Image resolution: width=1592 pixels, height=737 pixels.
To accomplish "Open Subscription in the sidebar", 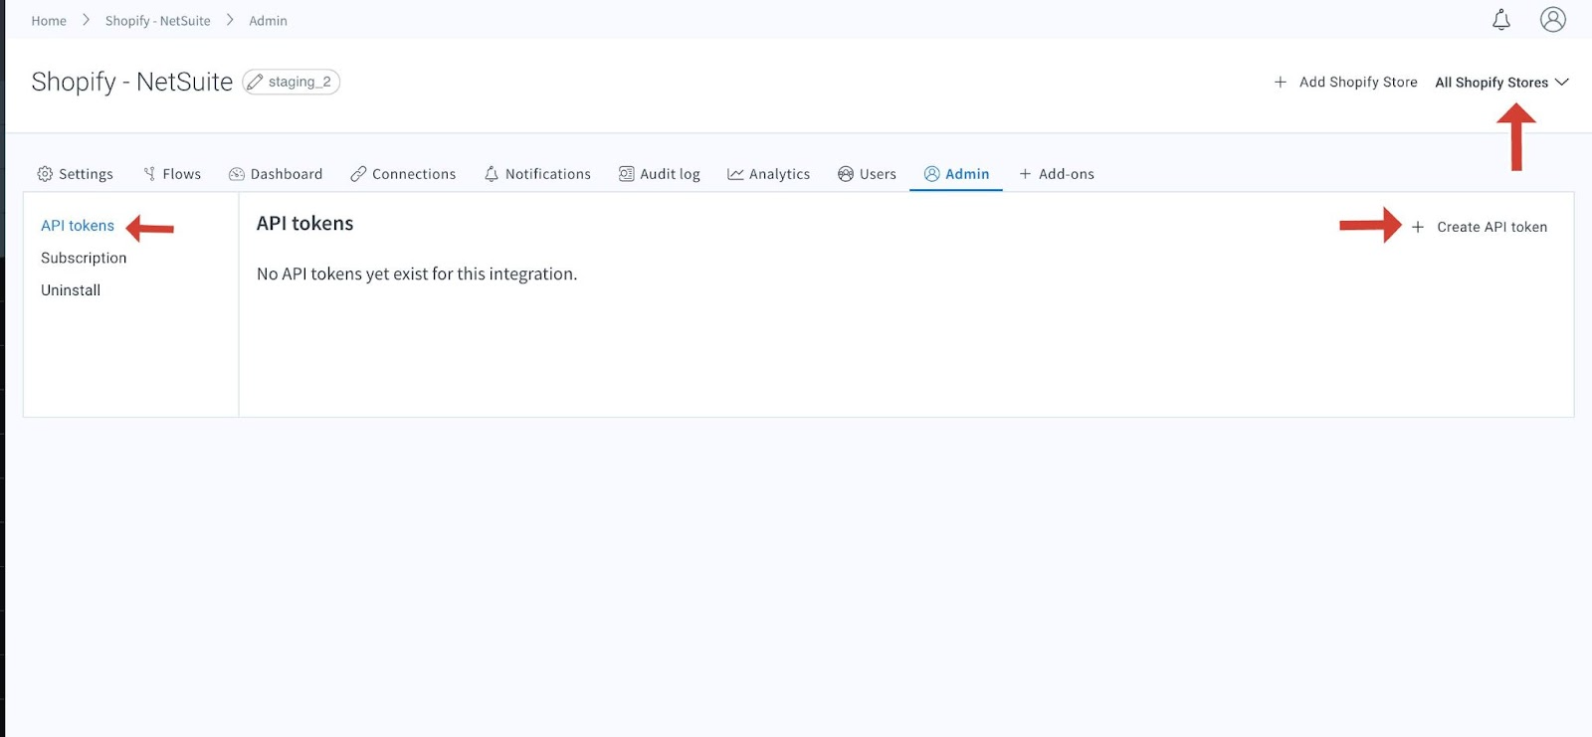I will point(84,258).
